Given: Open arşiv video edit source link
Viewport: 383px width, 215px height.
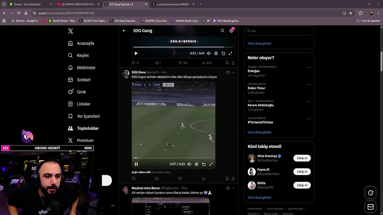Looking at the screenshot, I should pyautogui.click(x=141, y=172).
